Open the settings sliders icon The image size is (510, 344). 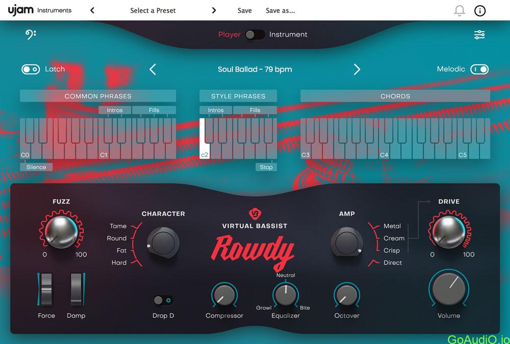click(x=479, y=35)
